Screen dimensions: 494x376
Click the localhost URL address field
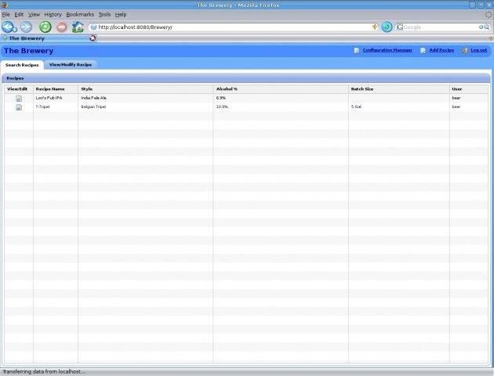click(x=233, y=27)
